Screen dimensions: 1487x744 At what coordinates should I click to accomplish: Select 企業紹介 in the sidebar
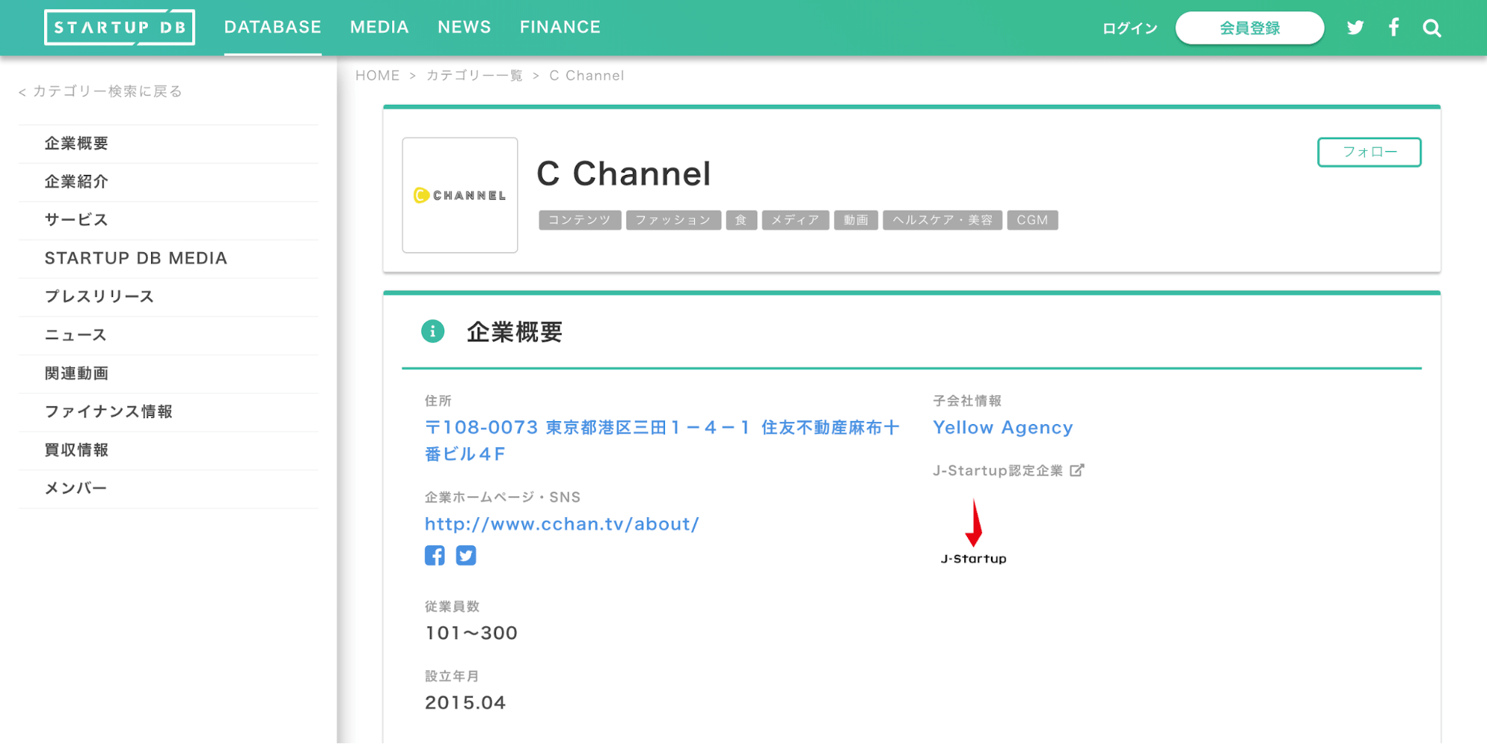click(x=168, y=182)
